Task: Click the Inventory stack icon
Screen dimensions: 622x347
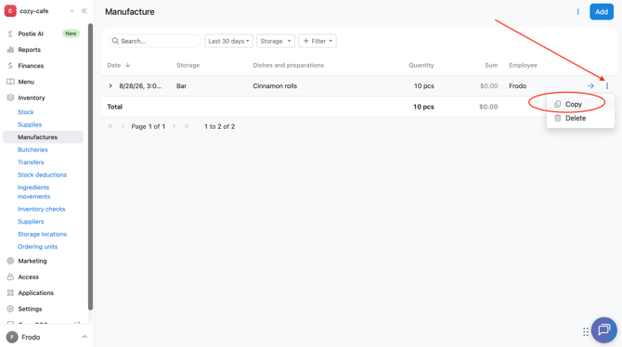Action: pyautogui.click(x=10, y=97)
